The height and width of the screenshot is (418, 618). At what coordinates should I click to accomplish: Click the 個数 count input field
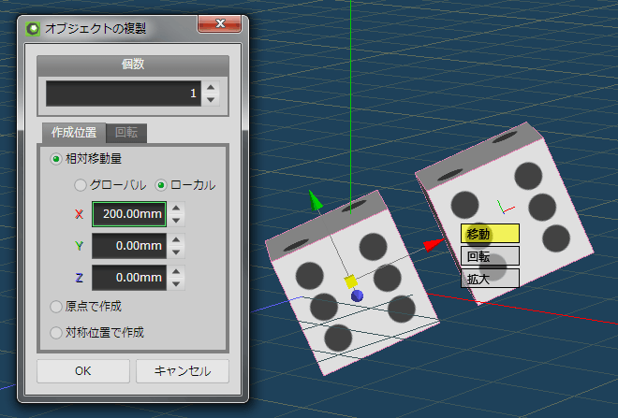(124, 94)
